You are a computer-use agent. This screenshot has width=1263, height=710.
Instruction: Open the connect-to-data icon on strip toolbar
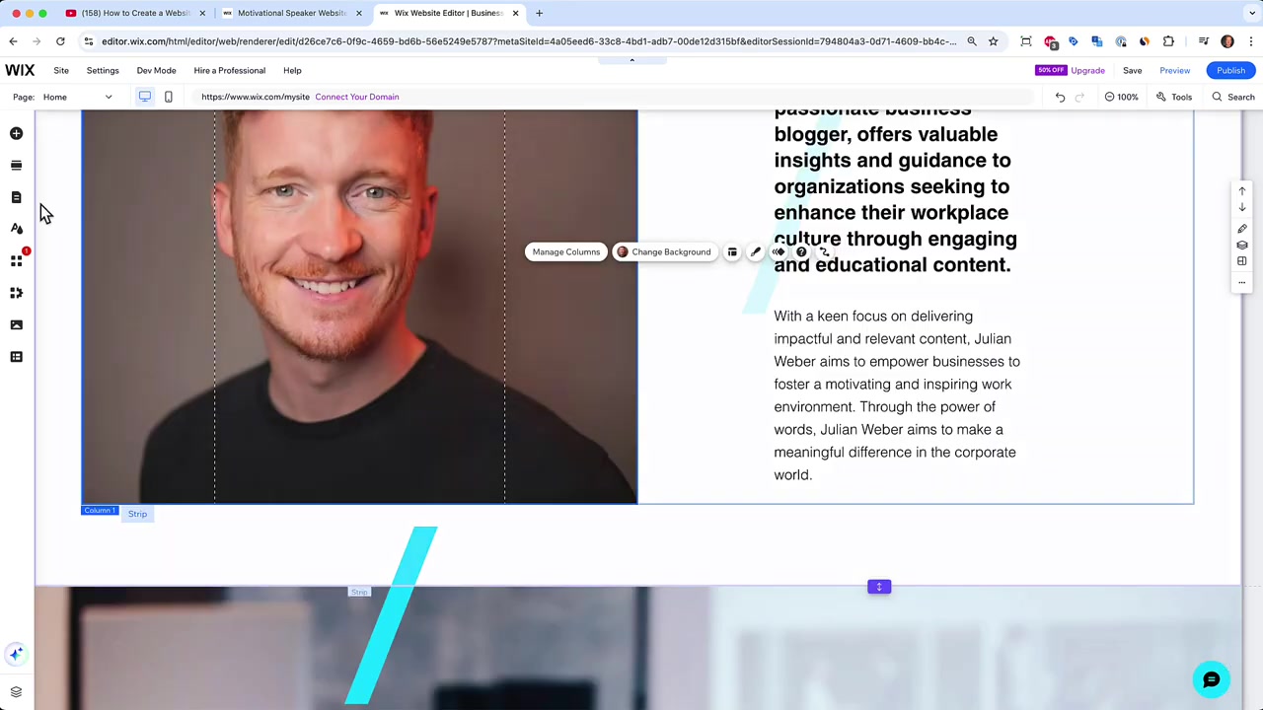click(825, 252)
